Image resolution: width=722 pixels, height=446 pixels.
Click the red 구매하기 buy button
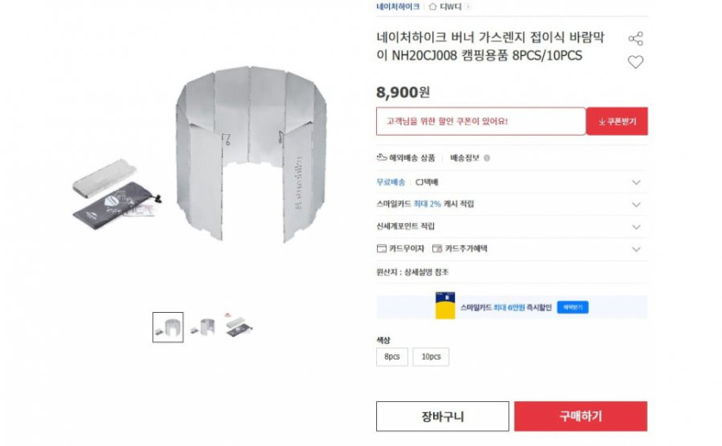(x=580, y=417)
